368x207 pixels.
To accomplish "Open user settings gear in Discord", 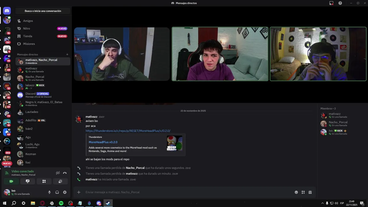I will point(65,192).
